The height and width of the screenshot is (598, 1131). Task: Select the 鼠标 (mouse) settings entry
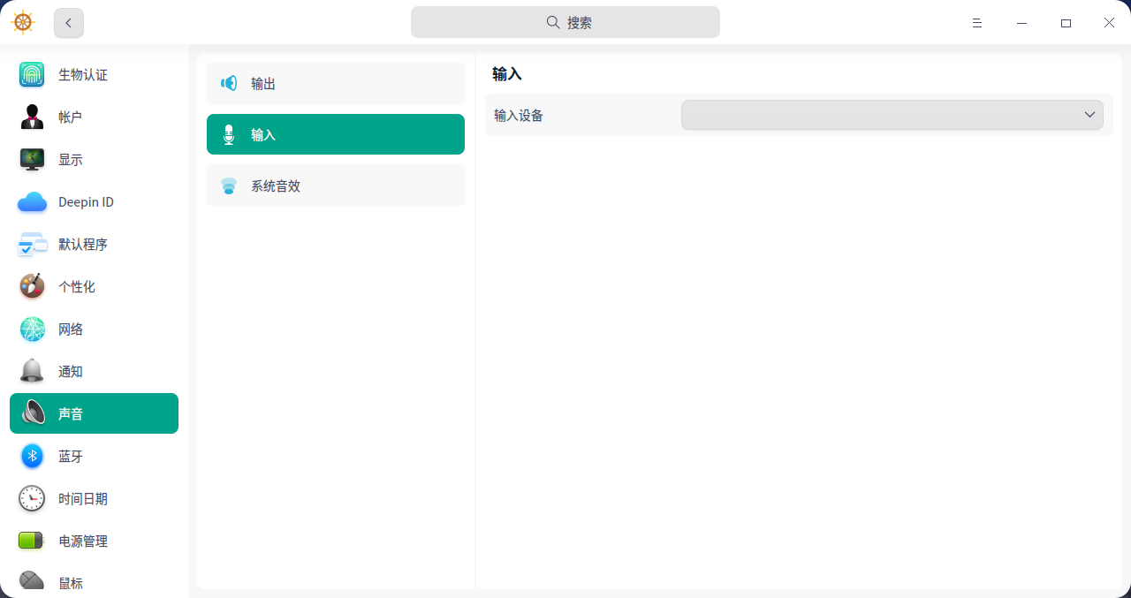click(70, 583)
